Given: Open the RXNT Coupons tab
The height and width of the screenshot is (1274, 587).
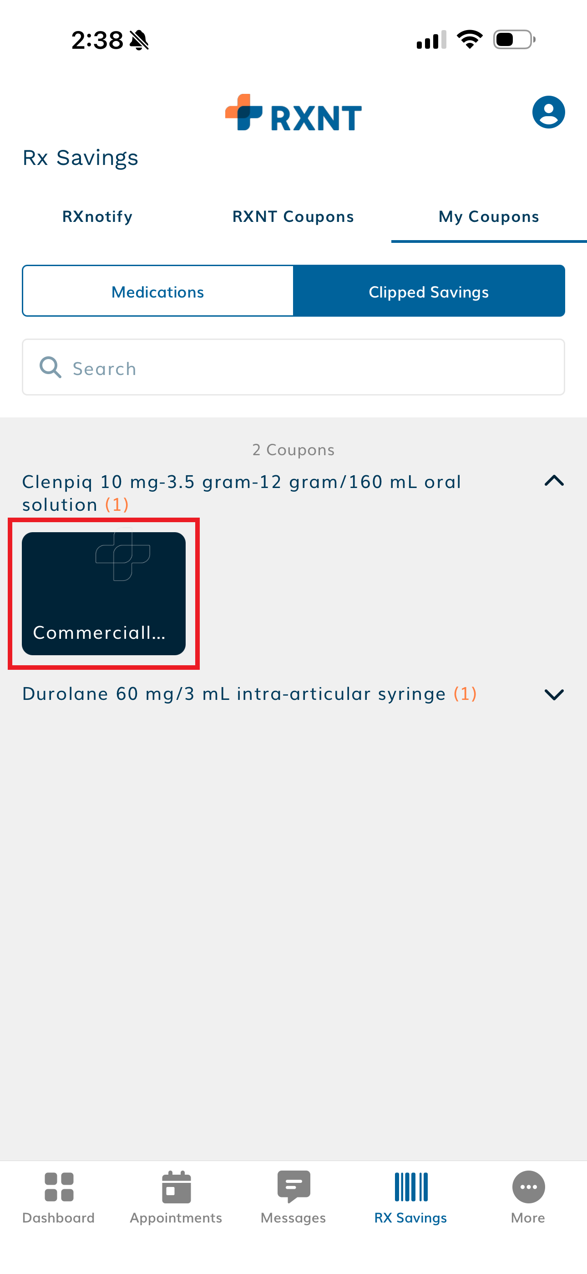Looking at the screenshot, I should [x=293, y=216].
